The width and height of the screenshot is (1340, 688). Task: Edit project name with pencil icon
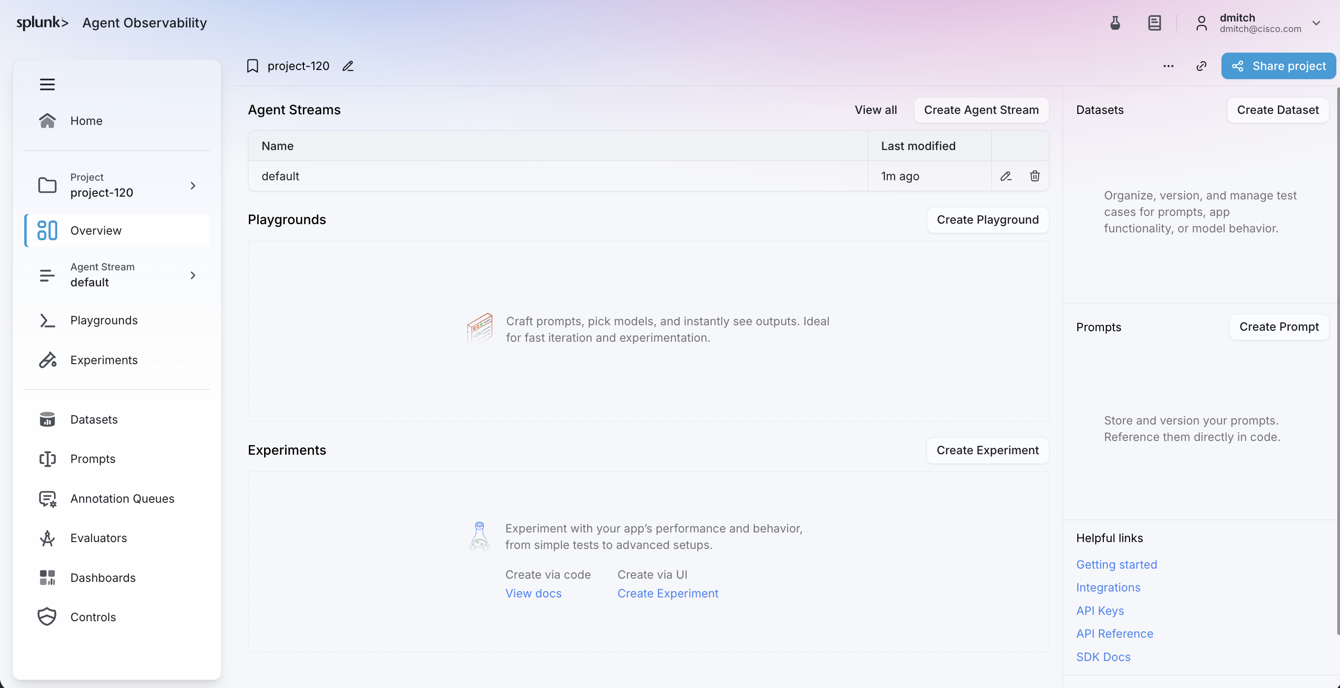point(348,66)
